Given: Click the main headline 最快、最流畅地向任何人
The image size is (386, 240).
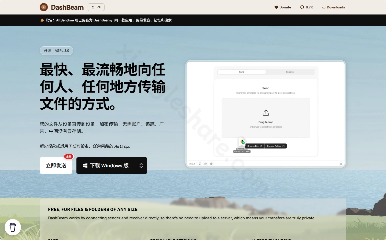Looking at the screenshot, I should (103, 86).
